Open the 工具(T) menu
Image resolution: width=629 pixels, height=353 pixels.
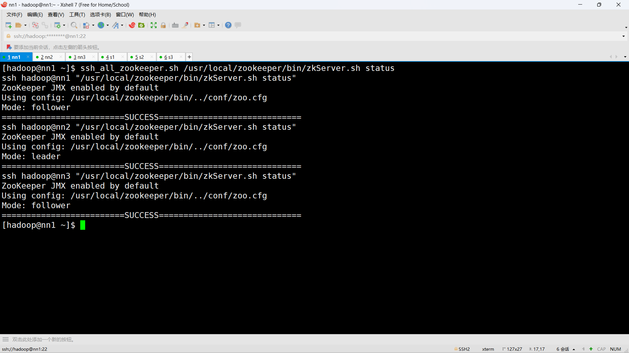coord(77,15)
